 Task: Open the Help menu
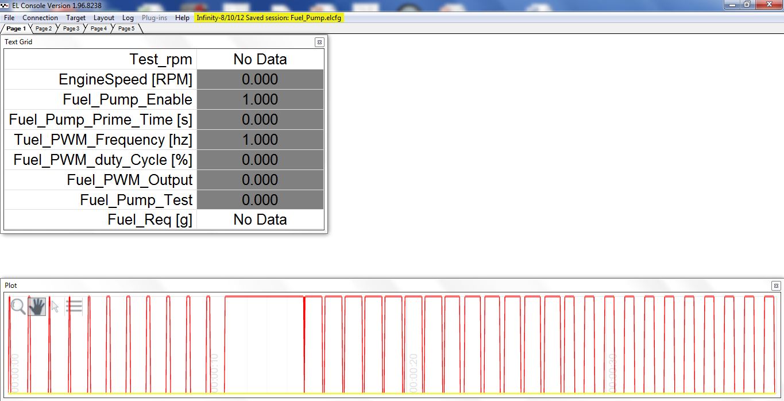(182, 18)
